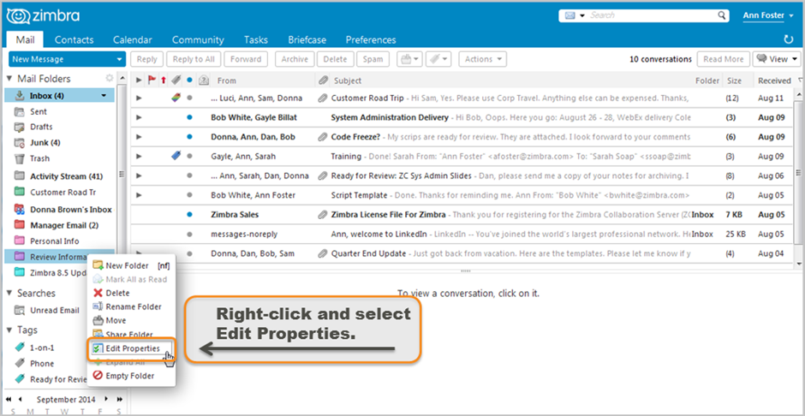Sort by the flag column header
805x416 pixels.
point(152,80)
